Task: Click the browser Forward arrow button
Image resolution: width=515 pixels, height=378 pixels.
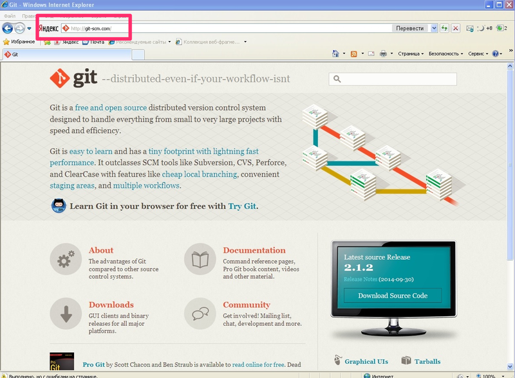Action: pyautogui.click(x=20, y=28)
